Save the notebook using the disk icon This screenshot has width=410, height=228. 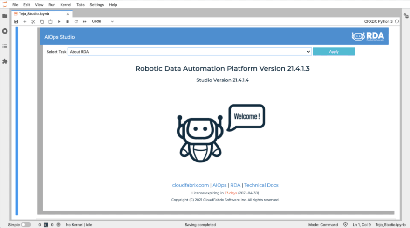[16, 22]
